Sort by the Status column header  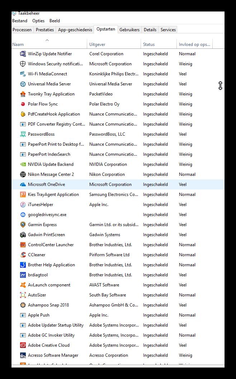click(159, 44)
